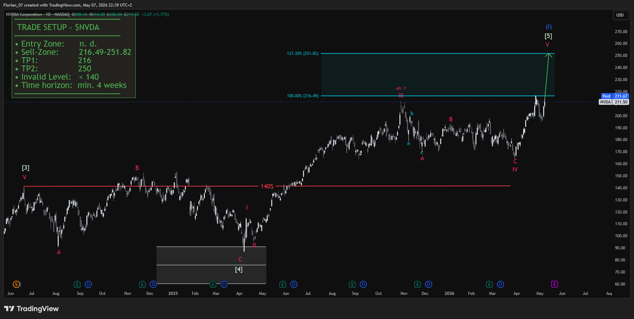Click the 140.00 price axis label
The height and width of the screenshot is (319, 634).
pos(621,188)
